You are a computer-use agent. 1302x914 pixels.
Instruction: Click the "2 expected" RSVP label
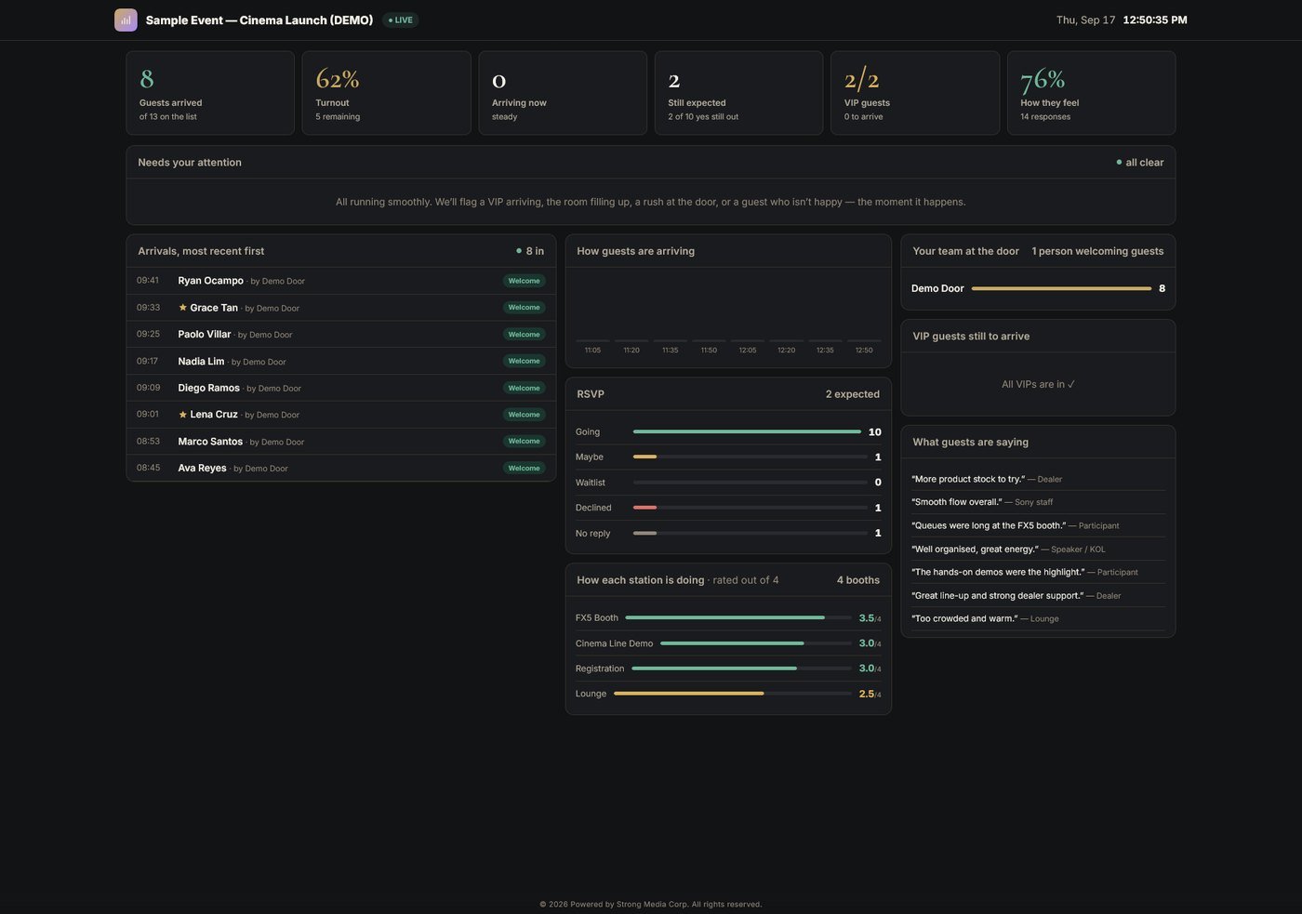(853, 394)
